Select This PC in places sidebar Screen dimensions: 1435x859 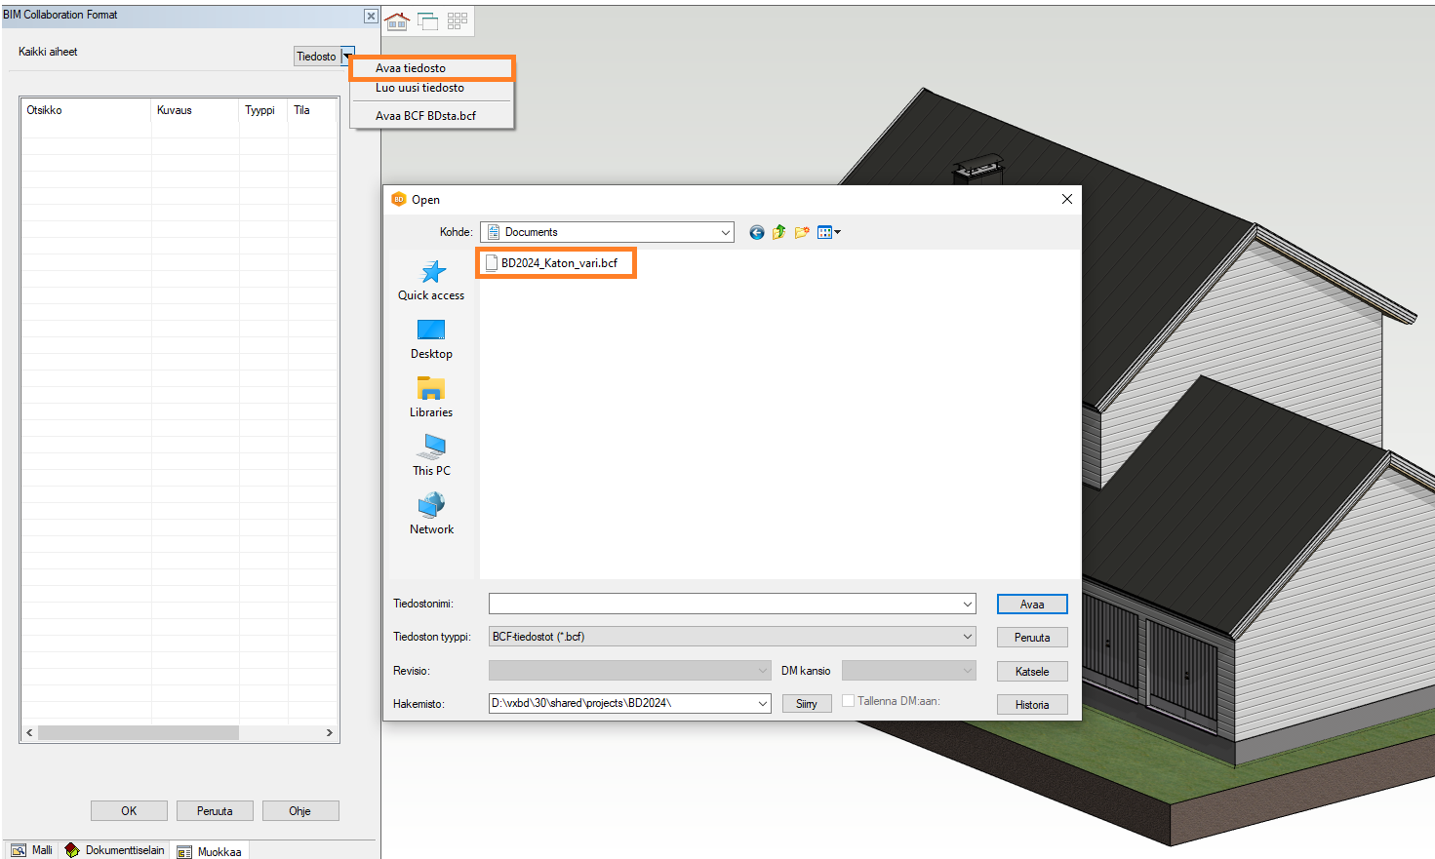pyautogui.click(x=431, y=455)
